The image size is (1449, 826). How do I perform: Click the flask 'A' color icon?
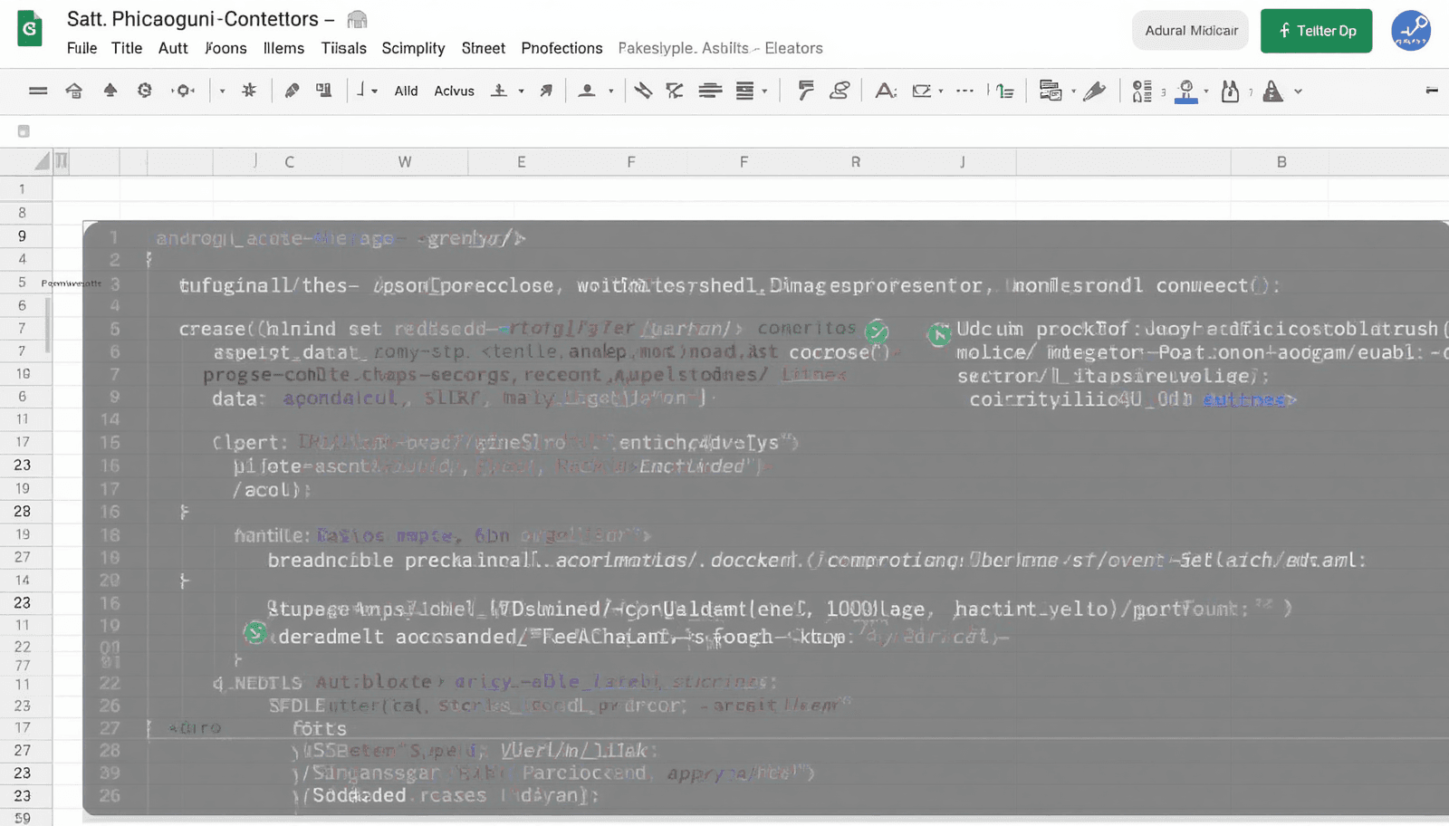[x=1272, y=91]
